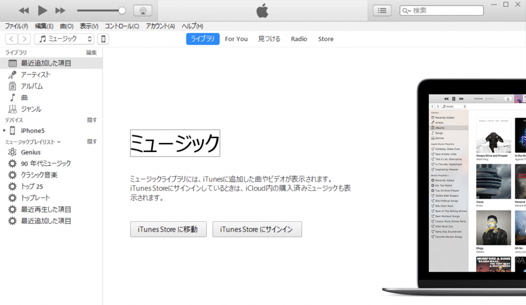Select the iPhone5 device entry
Screen dimensions: 526x305
[51, 130]
